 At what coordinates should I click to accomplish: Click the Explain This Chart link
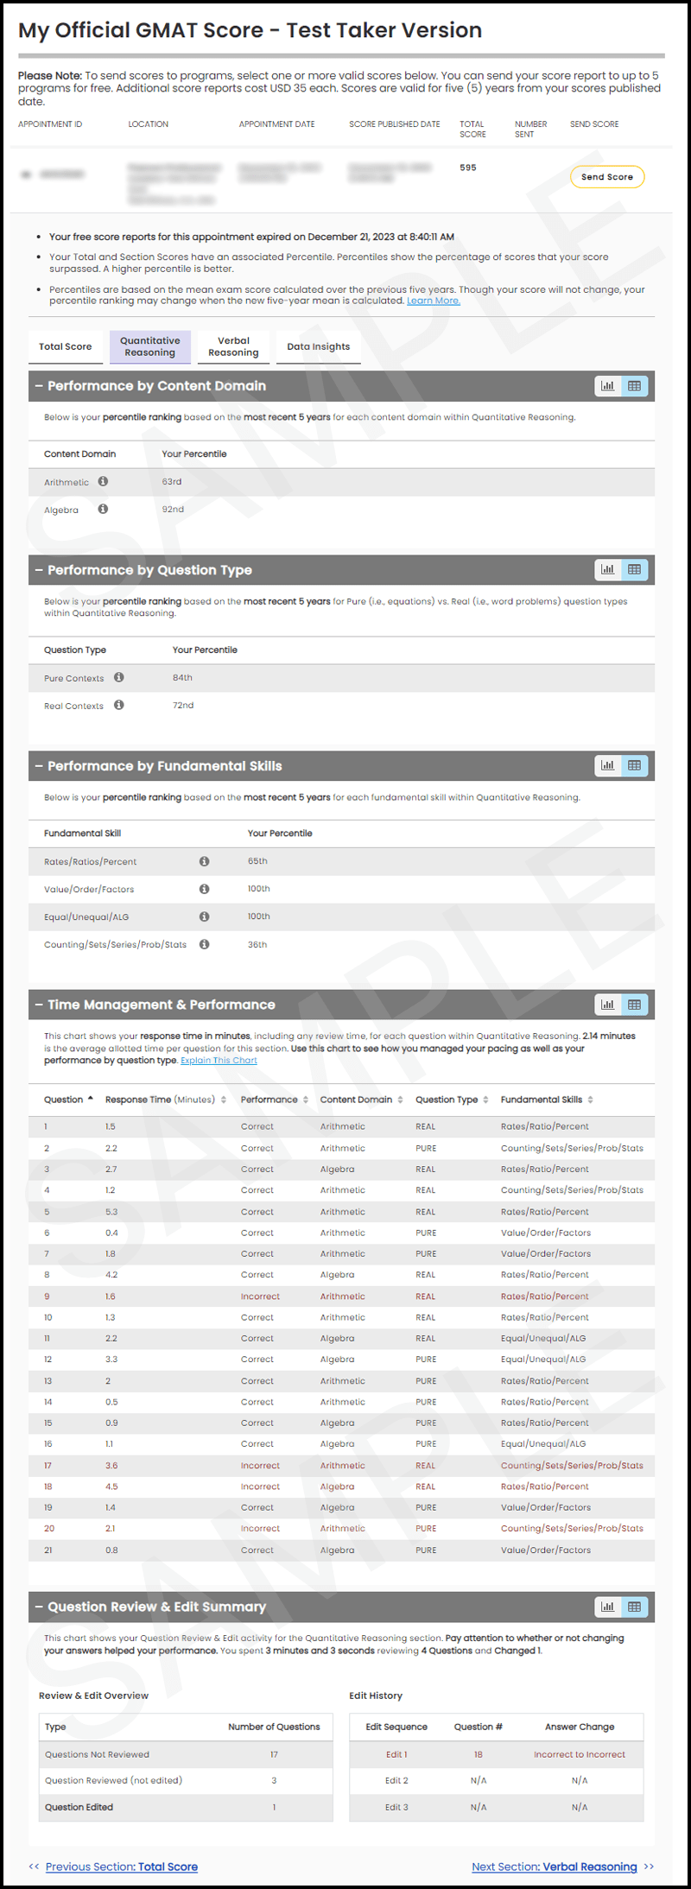click(219, 1060)
